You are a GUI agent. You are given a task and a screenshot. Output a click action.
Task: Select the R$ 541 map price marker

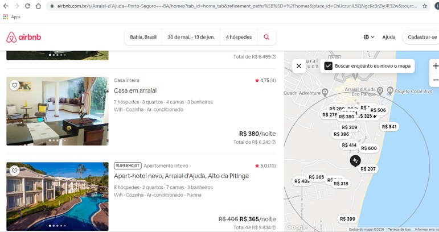pos(389,127)
